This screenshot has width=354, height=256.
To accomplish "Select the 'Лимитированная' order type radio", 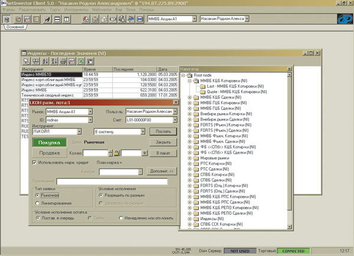I will point(37,203).
